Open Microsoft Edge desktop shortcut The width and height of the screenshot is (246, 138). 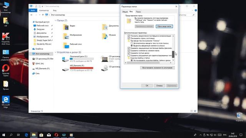tap(6, 102)
